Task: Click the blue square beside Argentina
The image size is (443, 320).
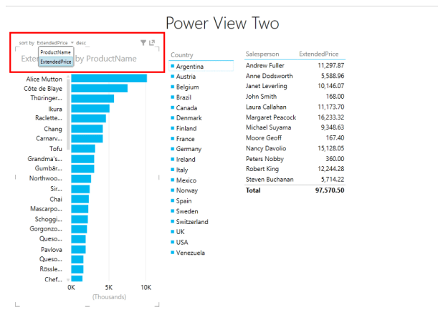Action: (x=173, y=66)
